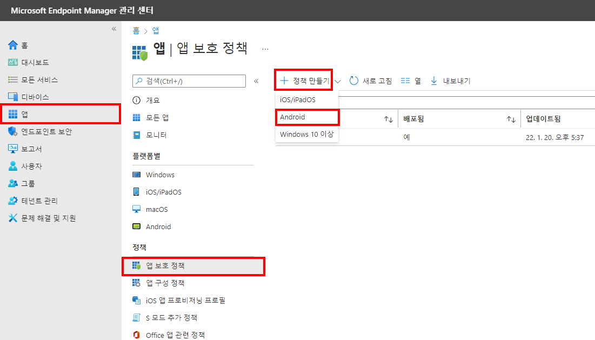Open Endpoint security (엔드포인트 보안) label
This screenshot has height=340, width=595.
(46, 132)
